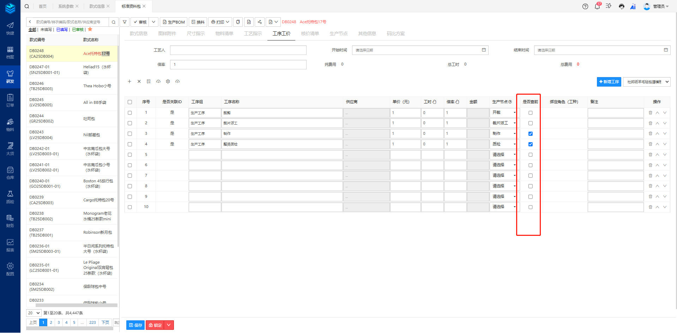Image resolution: width=677 pixels, height=333 pixels.
Task: Click the 工艺人 input field
Action: coord(238,50)
